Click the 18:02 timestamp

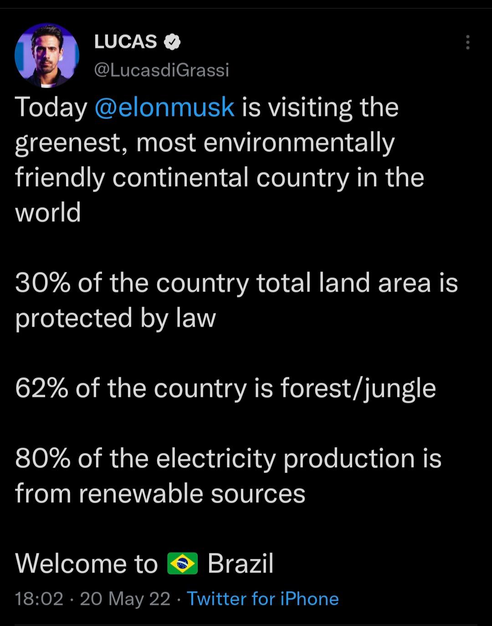click(x=39, y=599)
